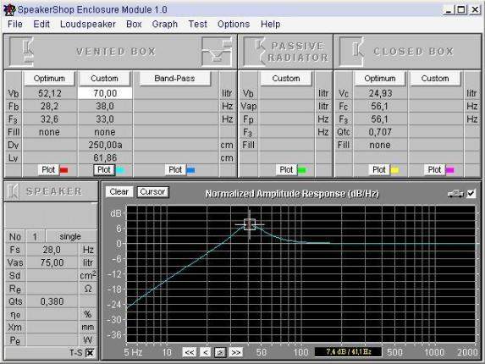Screen dimensions: 485x364
Task: Click the vented box speaker icon
Action: [22, 52]
